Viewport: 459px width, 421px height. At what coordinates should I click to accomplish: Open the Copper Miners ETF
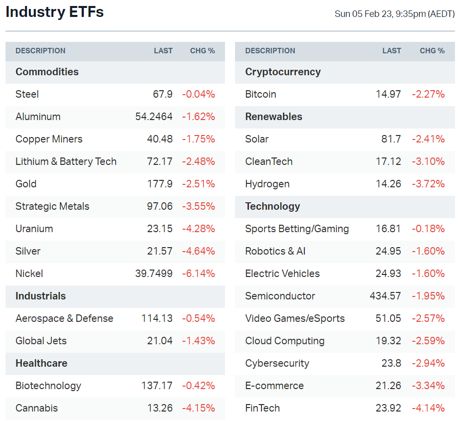(49, 139)
